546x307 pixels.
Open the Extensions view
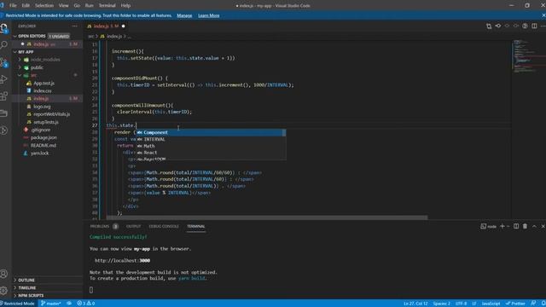tap(4, 96)
